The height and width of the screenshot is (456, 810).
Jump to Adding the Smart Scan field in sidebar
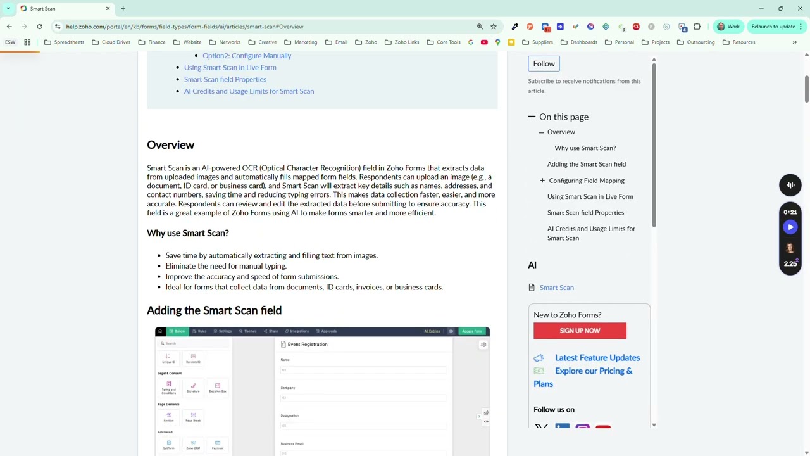(587, 164)
